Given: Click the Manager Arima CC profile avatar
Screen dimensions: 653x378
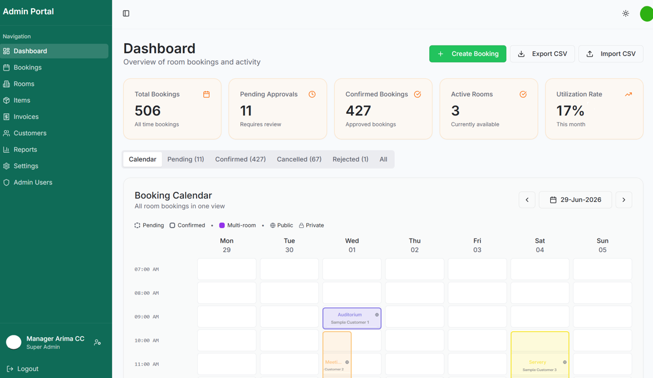Looking at the screenshot, I should point(14,342).
